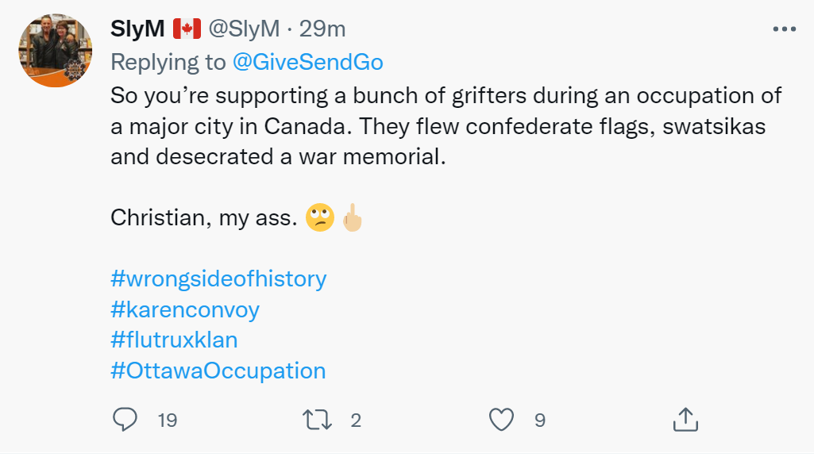
Task: Open the #OttawaOccupation hashtag
Action: pos(218,371)
